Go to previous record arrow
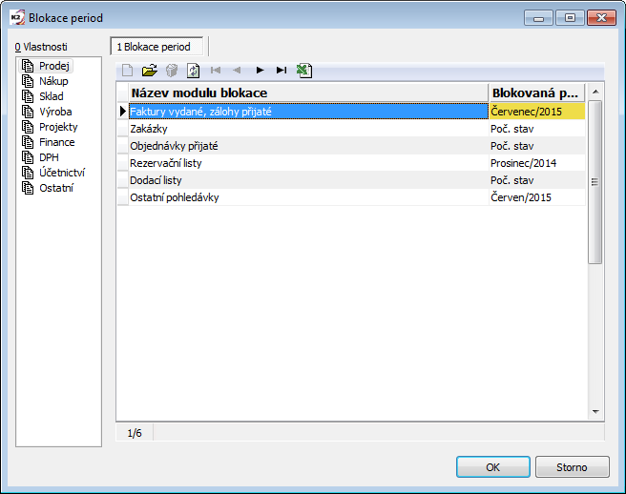 coord(237,71)
